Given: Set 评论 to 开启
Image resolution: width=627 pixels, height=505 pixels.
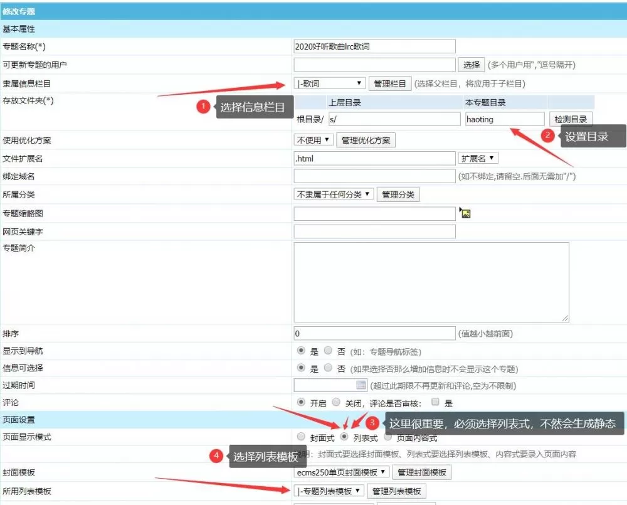Looking at the screenshot, I should [301, 401].
